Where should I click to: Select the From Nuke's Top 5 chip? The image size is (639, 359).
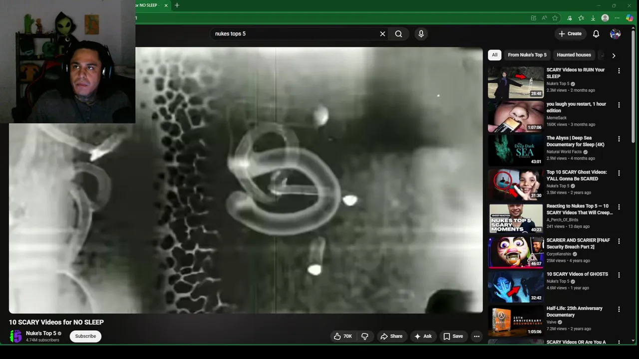tap(527, 55)
